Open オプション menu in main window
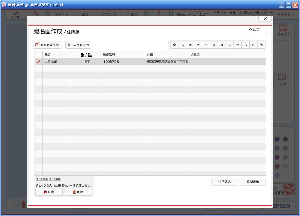 (109, 14)
